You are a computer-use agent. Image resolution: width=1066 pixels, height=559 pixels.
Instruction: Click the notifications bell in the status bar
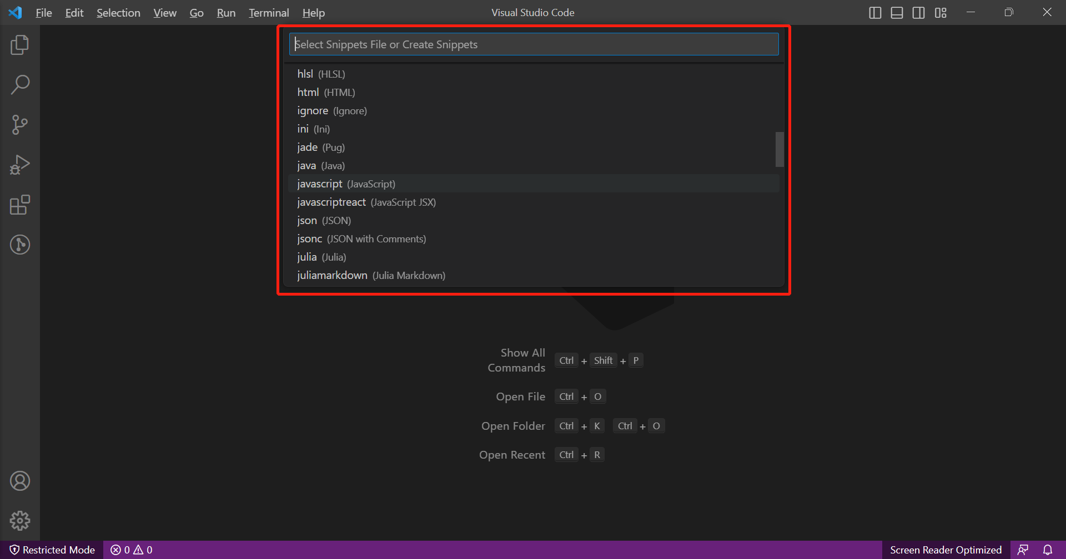[1048, 550]
